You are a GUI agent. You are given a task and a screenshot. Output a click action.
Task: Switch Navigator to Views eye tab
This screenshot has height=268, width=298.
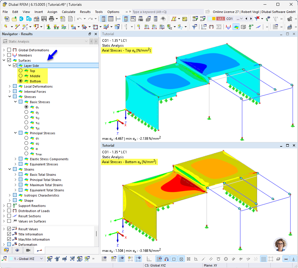17,250
